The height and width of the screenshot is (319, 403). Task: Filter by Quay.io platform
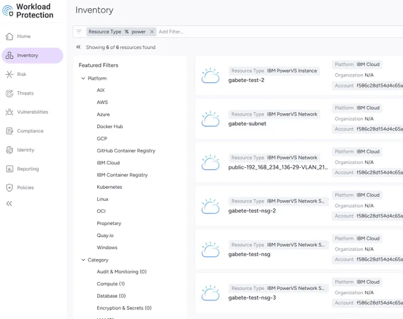(x=105, y=235)
